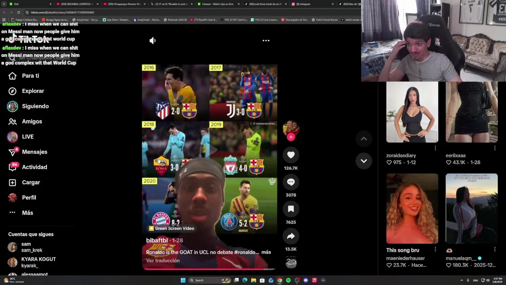Viewport: 506px width, 285px height.
Task: Open the FIFA 23 FUT Card Cr... bookmark
Action: pos(233,20)
